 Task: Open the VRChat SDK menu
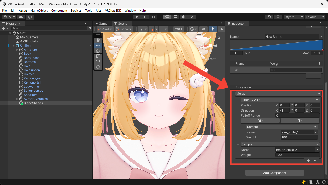113,11
